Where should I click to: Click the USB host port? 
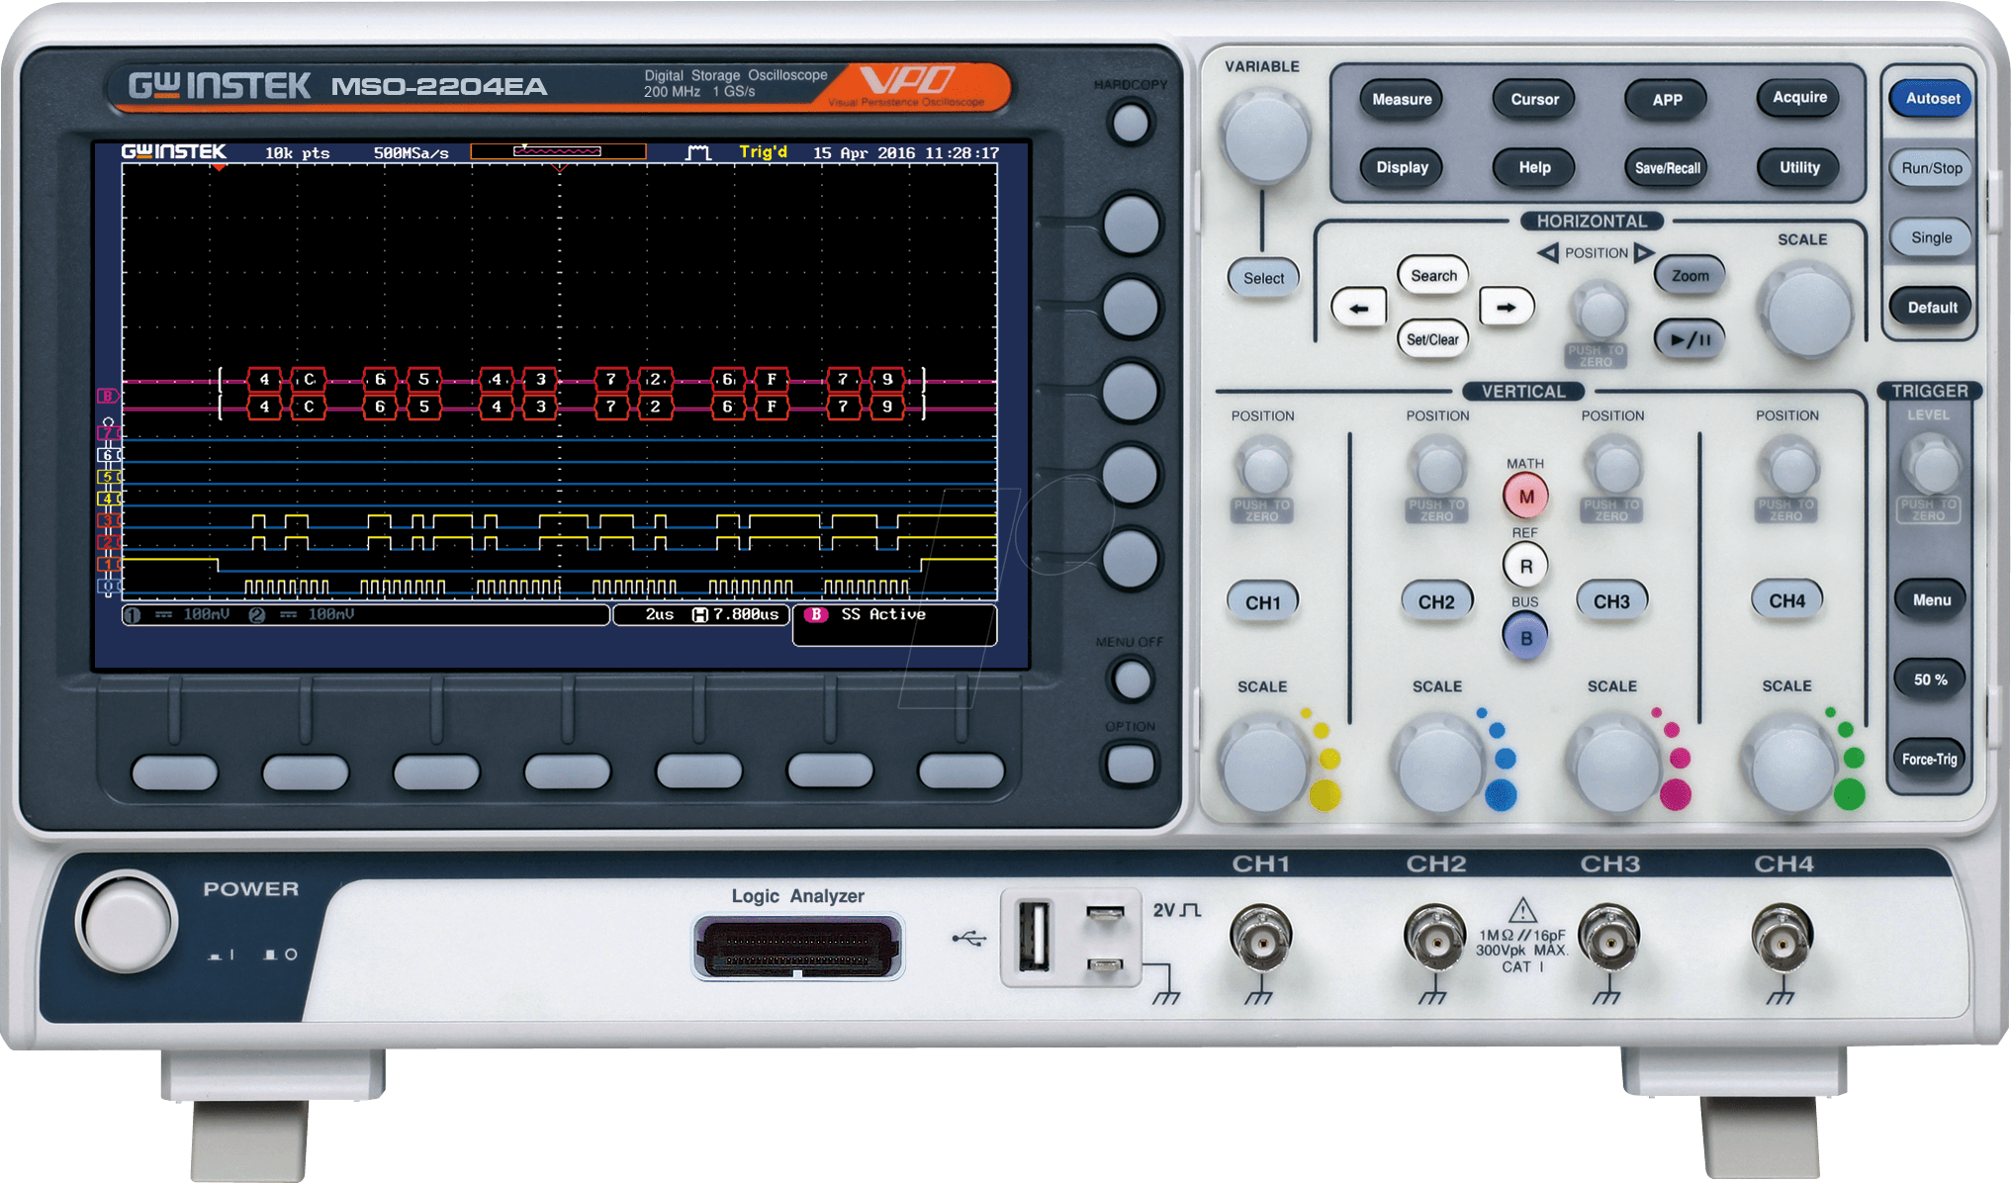click(1034, 936)
